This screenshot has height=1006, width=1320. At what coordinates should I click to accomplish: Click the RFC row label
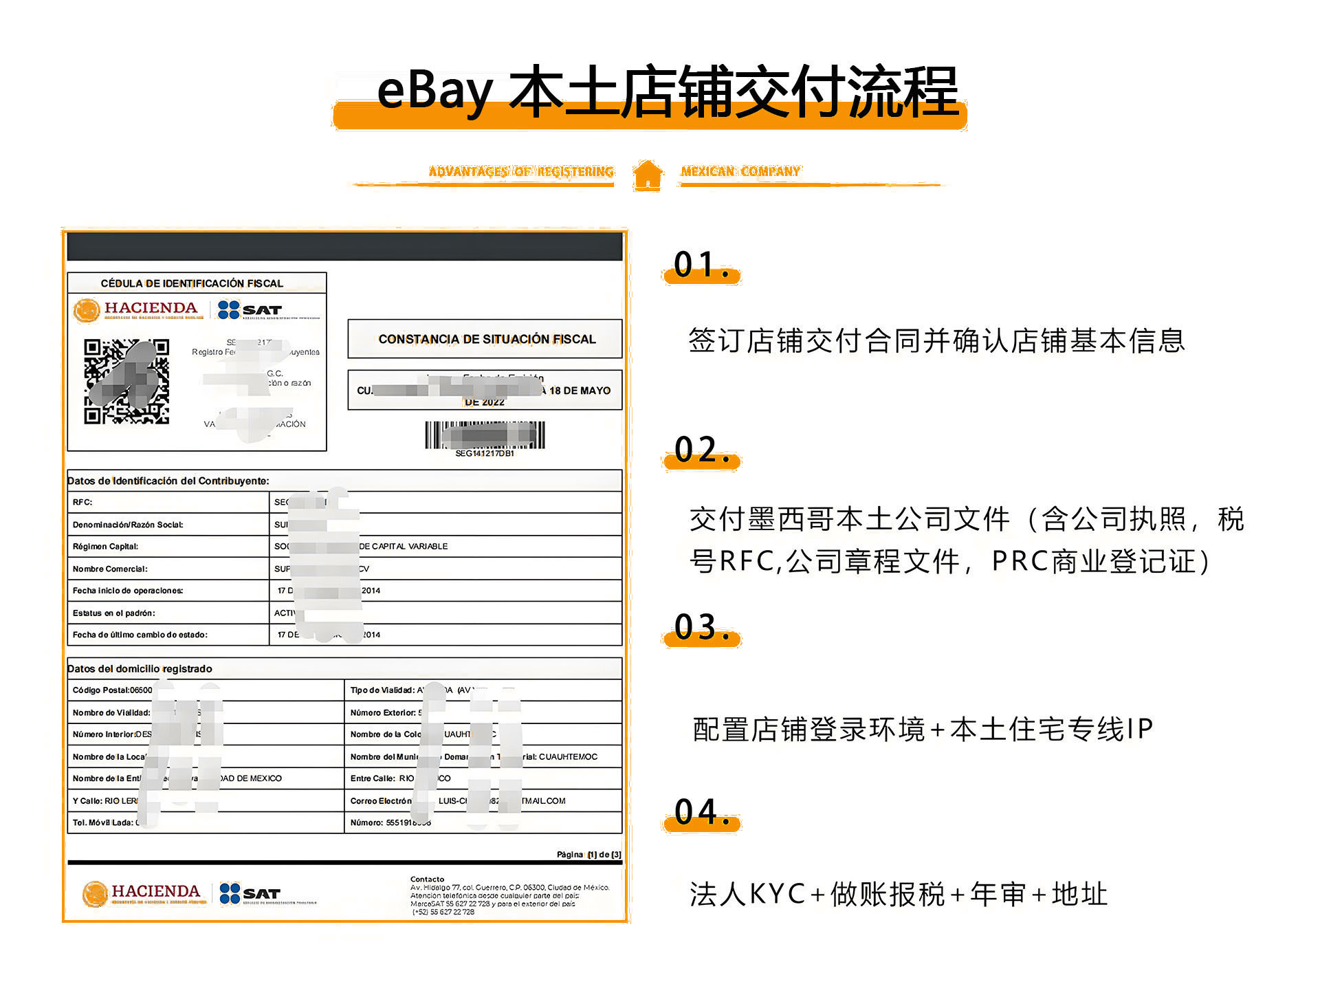(x=82, y=502)
